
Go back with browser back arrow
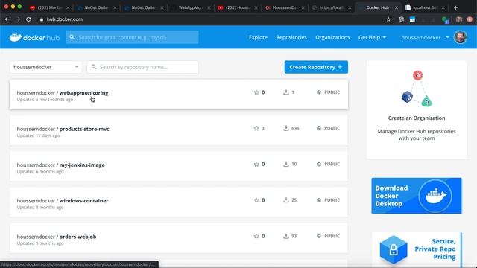tap(7, 19)
